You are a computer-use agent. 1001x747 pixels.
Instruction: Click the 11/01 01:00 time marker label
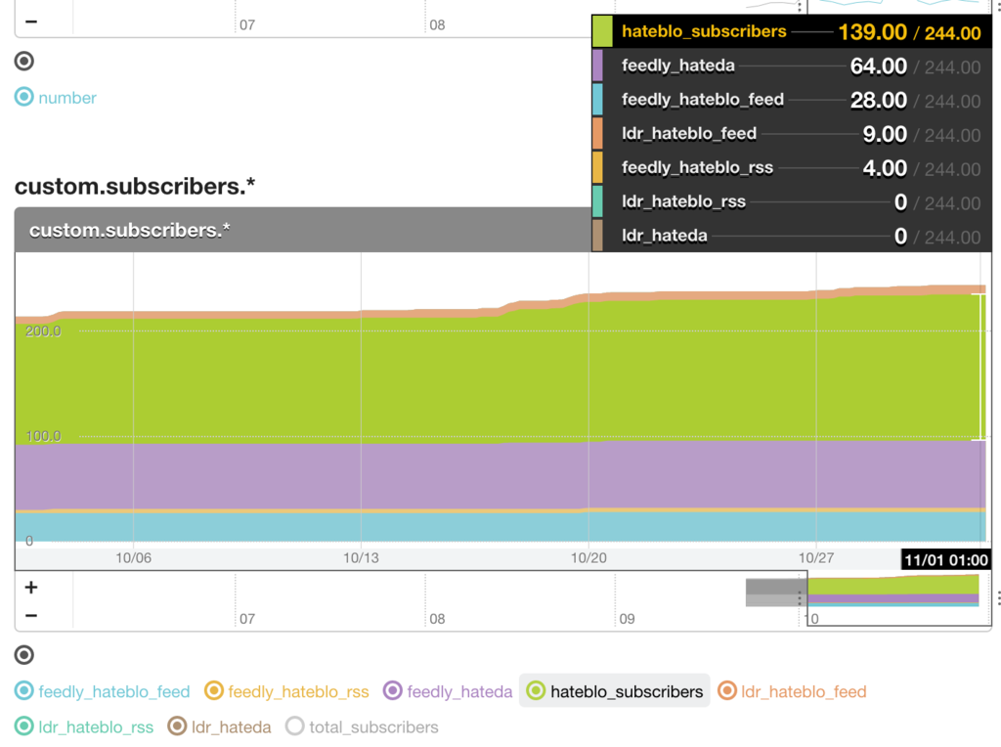946,560
